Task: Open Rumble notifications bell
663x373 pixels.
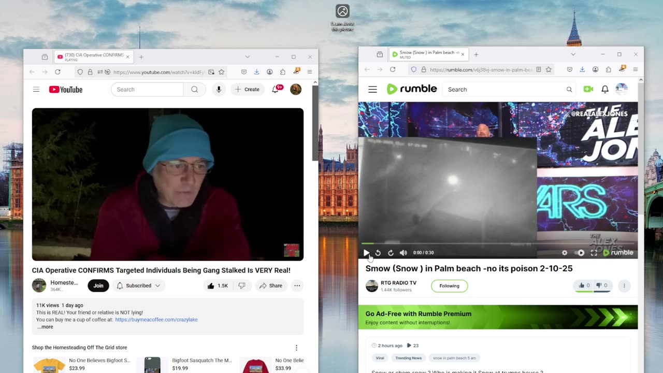Action: coord(604,89)
